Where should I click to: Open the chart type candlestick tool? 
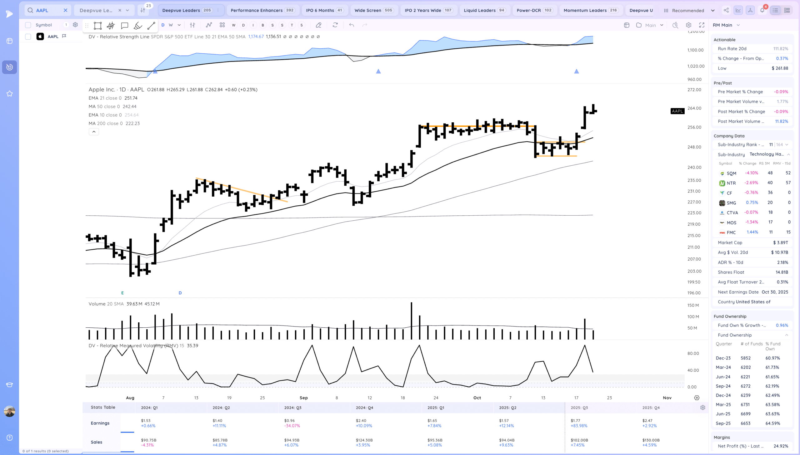coord(111,26)
